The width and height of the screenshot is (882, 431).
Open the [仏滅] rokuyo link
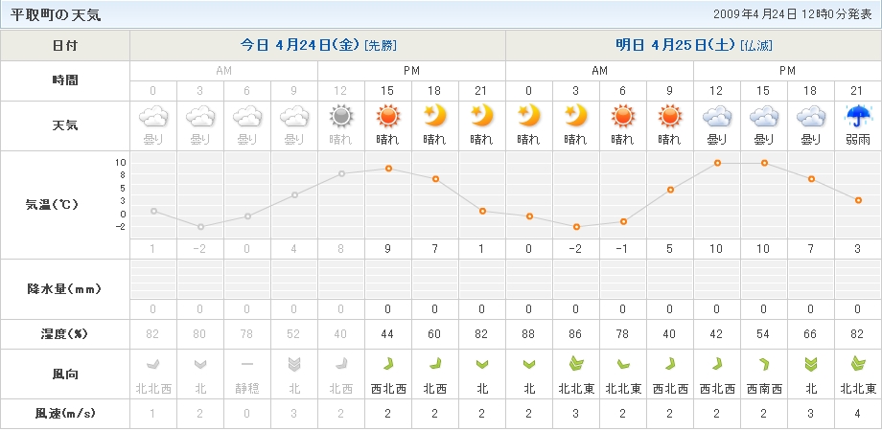(x=756, y=46)
